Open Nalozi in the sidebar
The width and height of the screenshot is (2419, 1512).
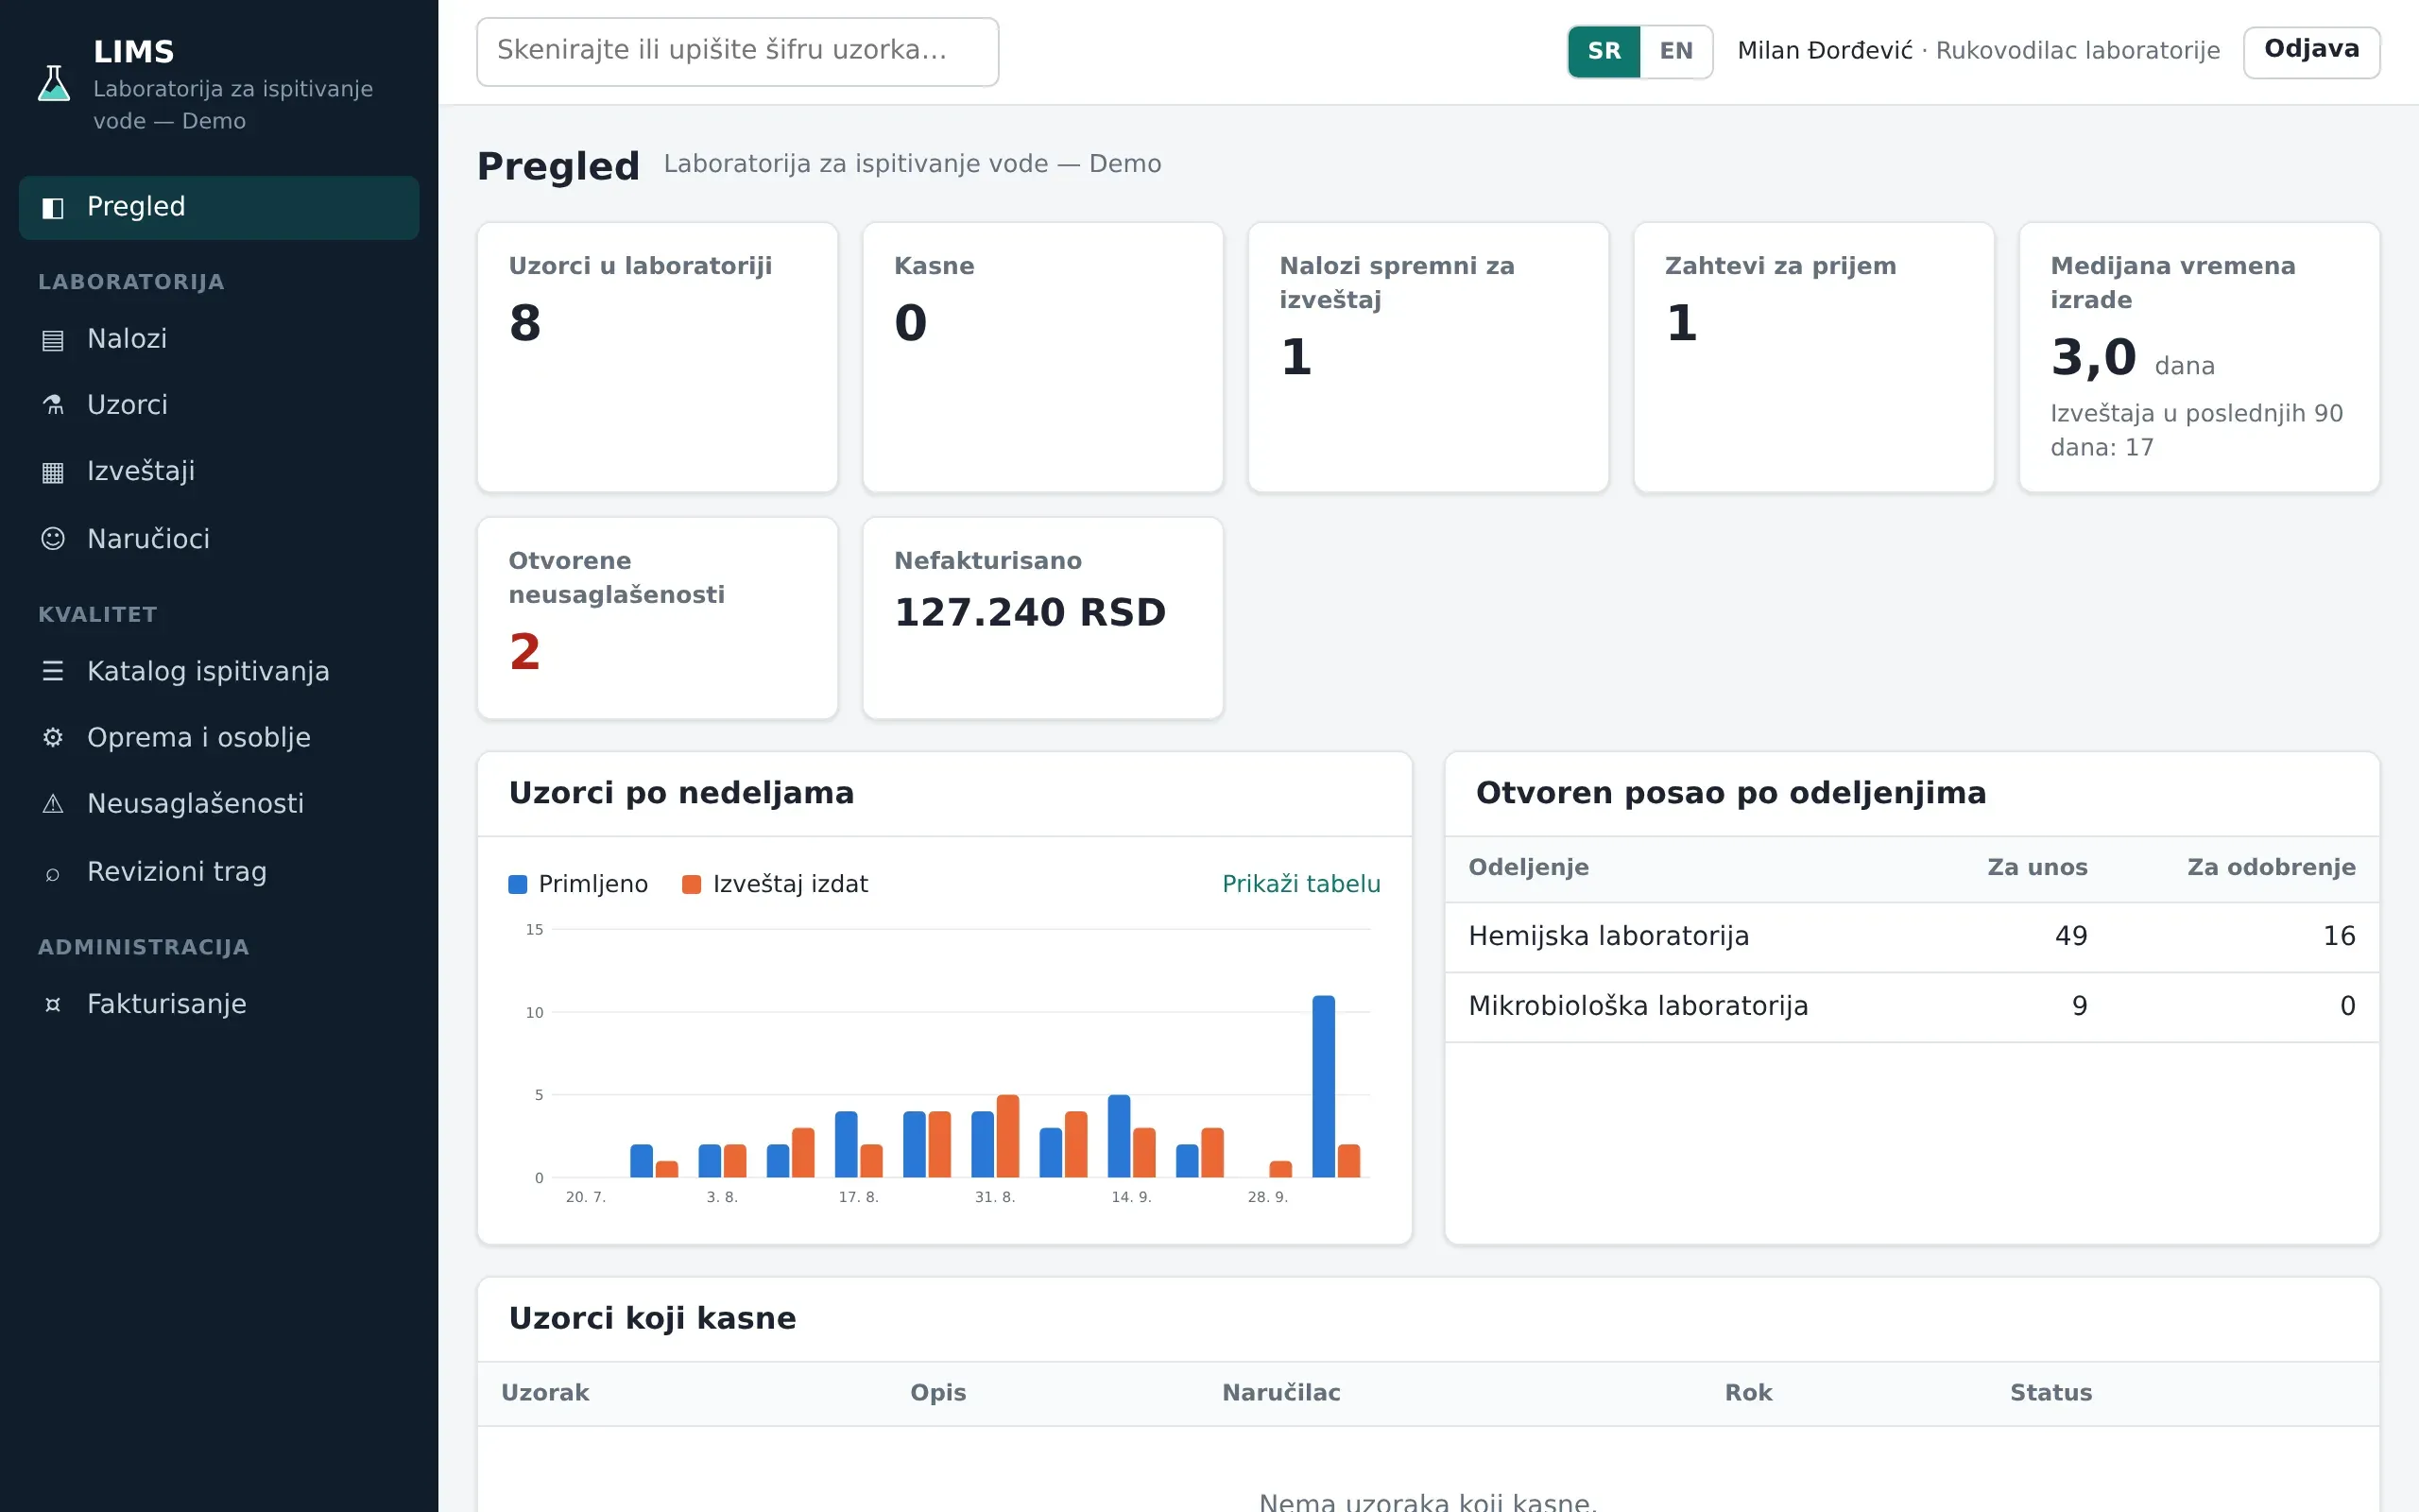(219, 339)
